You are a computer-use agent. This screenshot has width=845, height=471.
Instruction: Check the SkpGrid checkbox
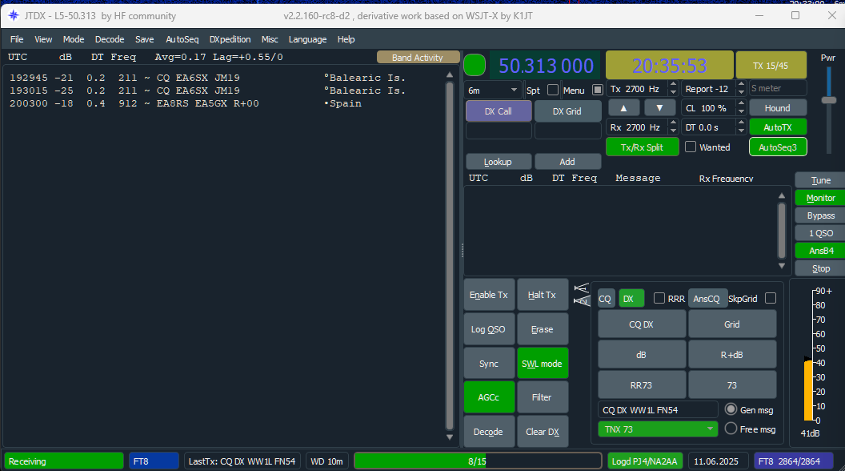771,298
